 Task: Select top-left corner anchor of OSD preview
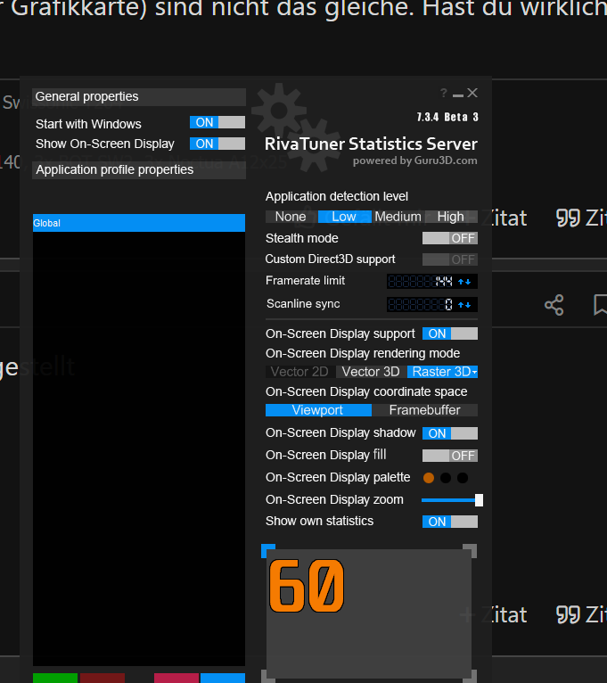point(267,550)
